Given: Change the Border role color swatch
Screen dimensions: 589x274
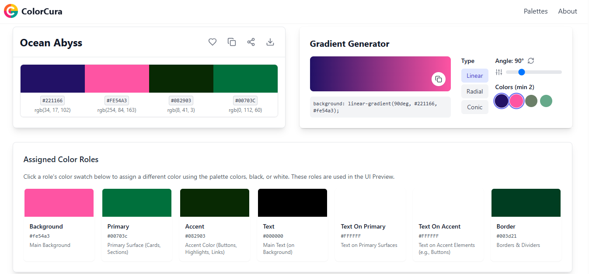Looking at the screenshot, I should coord(526,203).
